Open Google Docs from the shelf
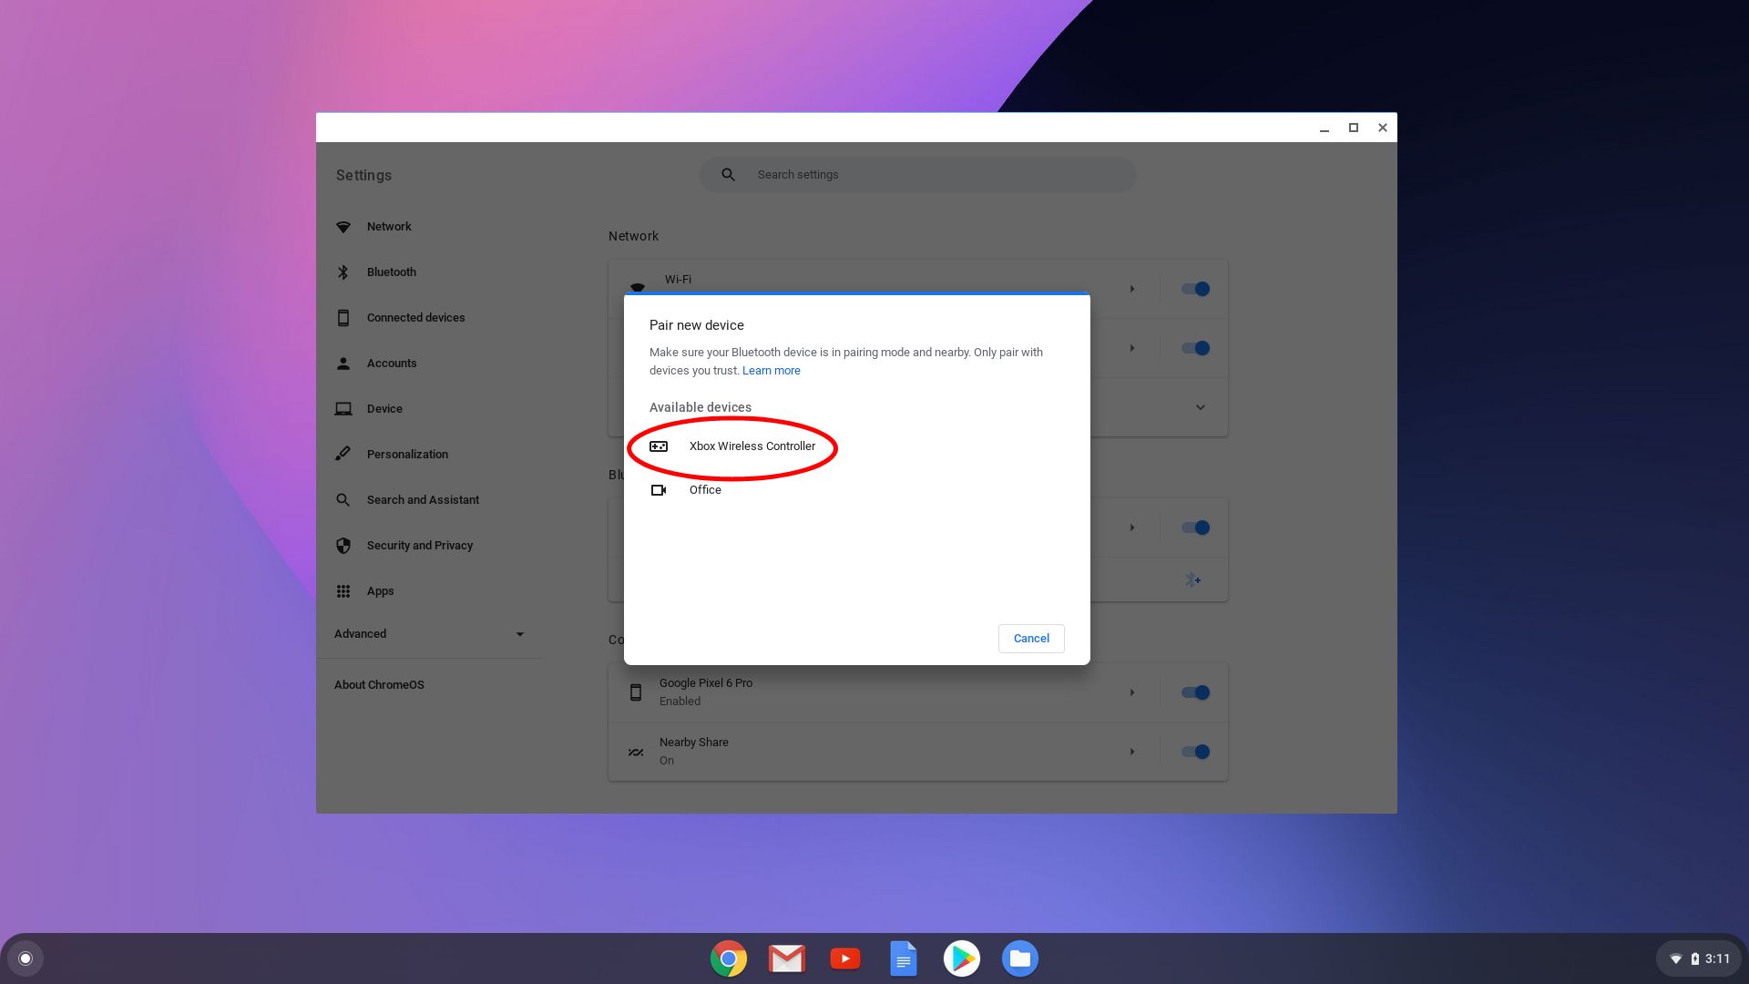The width and height of the screenshot is (1749, 984). click(x=904, y=958)
